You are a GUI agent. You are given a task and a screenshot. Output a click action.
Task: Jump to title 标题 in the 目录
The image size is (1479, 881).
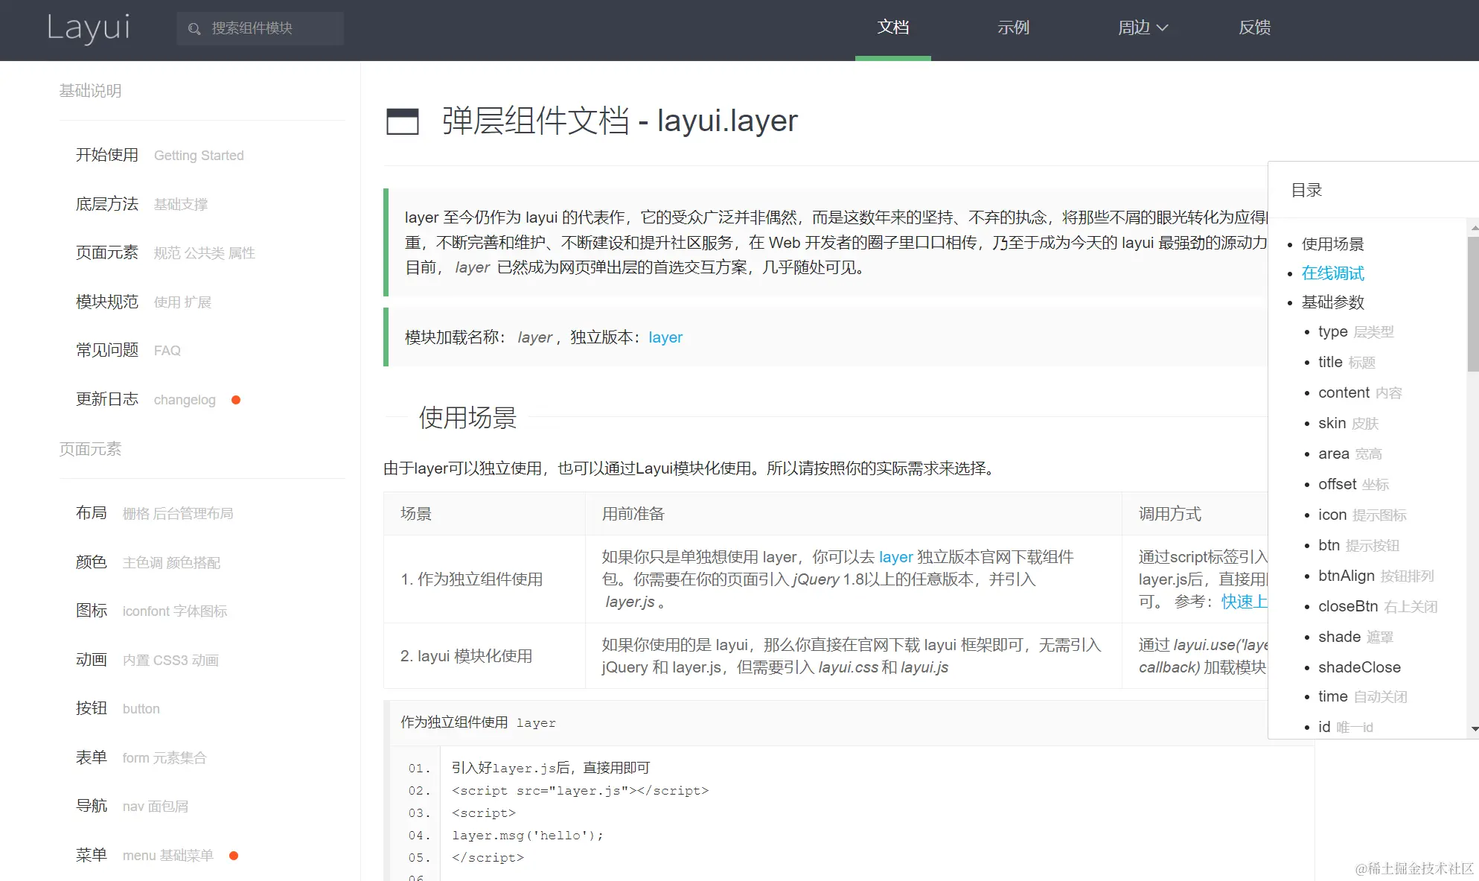pyautogui.click(x=1347, y=362)
